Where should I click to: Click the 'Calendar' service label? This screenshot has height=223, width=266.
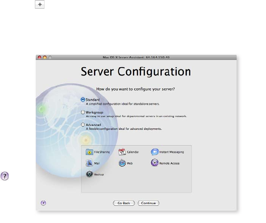(133, 152)
